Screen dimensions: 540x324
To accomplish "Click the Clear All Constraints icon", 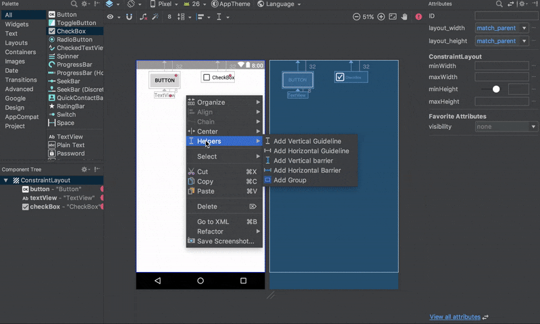I will (x=143, y=16).
